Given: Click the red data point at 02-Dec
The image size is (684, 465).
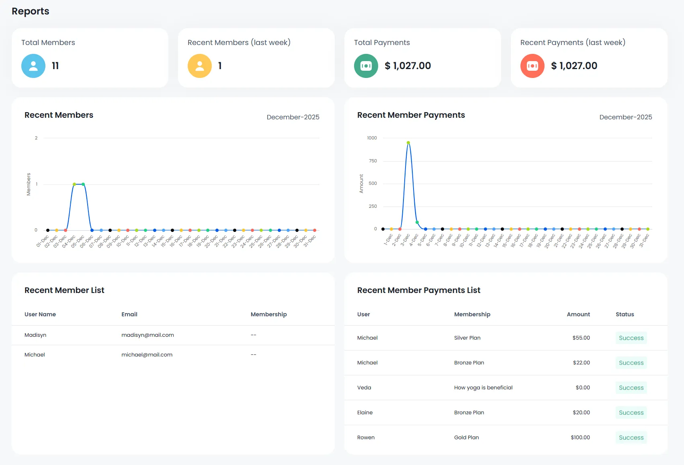Looking at the screenshot, I should click(65, 230).
